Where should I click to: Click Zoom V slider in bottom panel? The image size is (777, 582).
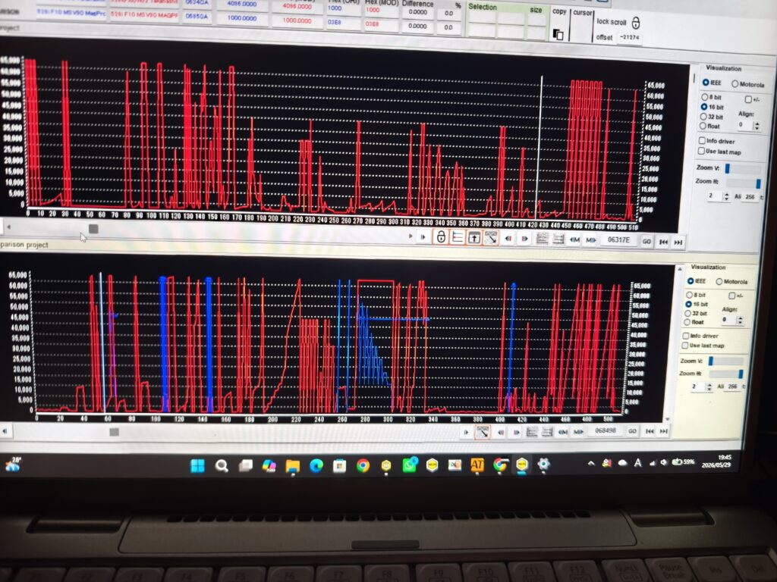click(x=726, y=361)
